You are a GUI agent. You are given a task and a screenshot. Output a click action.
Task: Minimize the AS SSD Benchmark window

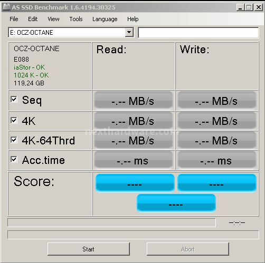coord(240,7)
